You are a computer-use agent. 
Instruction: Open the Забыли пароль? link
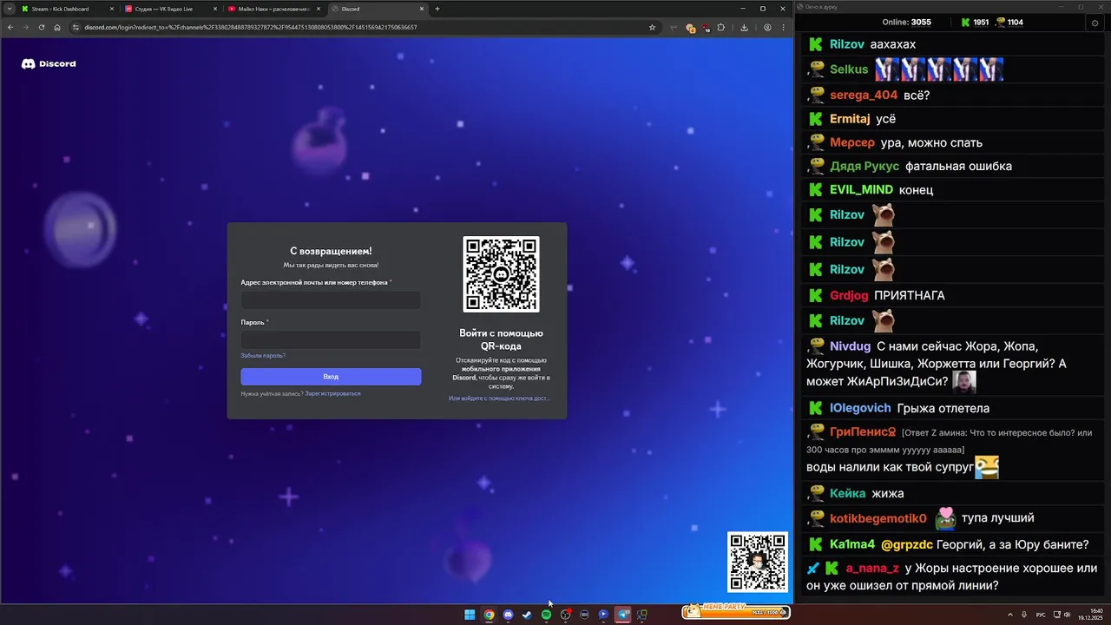(x=263, y=356)
